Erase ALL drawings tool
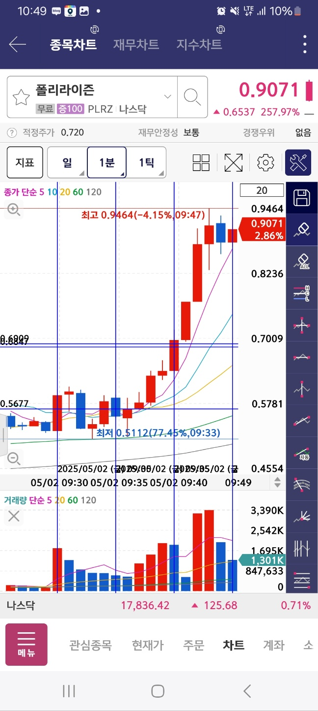The width and height of the screenshot is (318, 711). (302, 261)
